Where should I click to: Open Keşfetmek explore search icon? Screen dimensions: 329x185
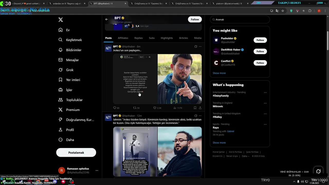pos(60,40)
